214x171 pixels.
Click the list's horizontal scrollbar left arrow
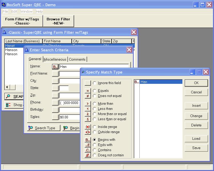[x=7, y=87]
